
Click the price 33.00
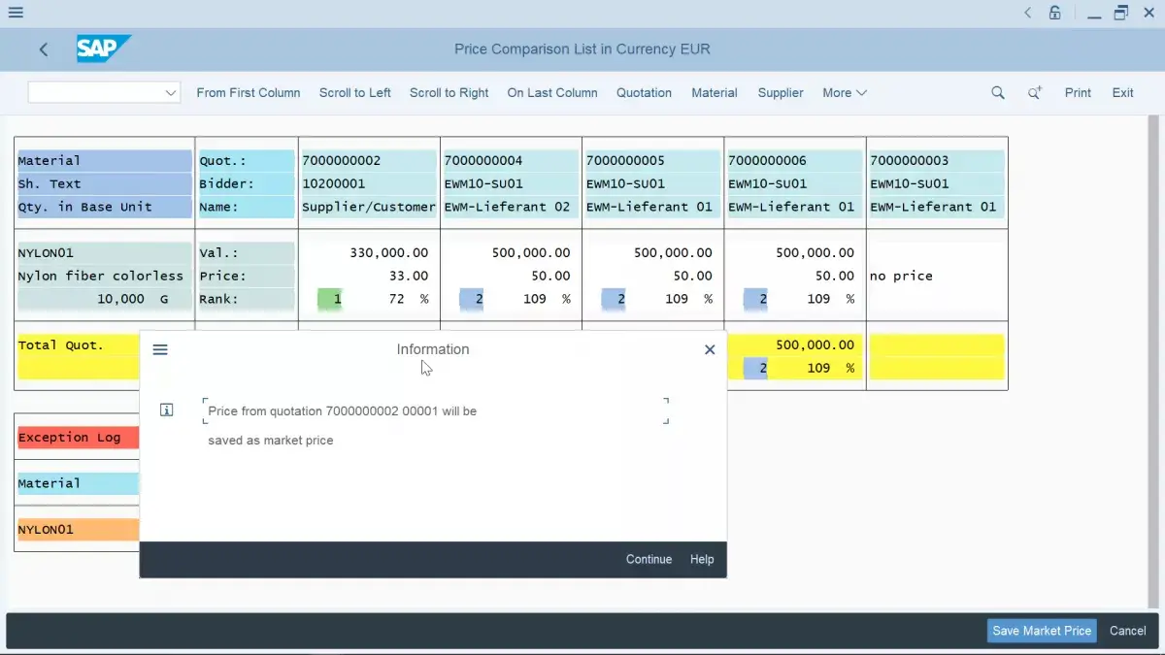409,276
